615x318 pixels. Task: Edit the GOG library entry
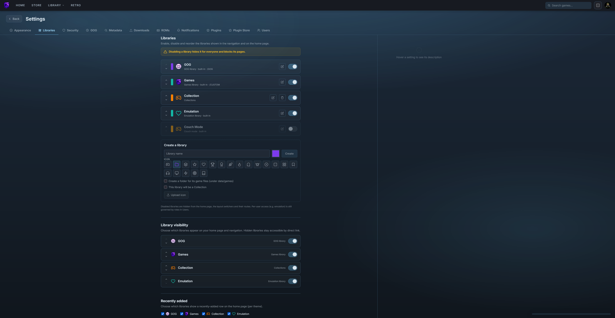[x=282, y=67]
